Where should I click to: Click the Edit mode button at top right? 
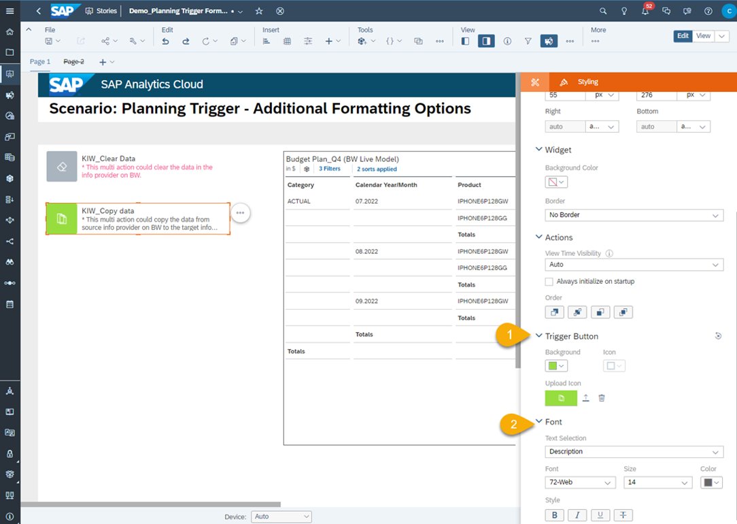coord(683,35)
